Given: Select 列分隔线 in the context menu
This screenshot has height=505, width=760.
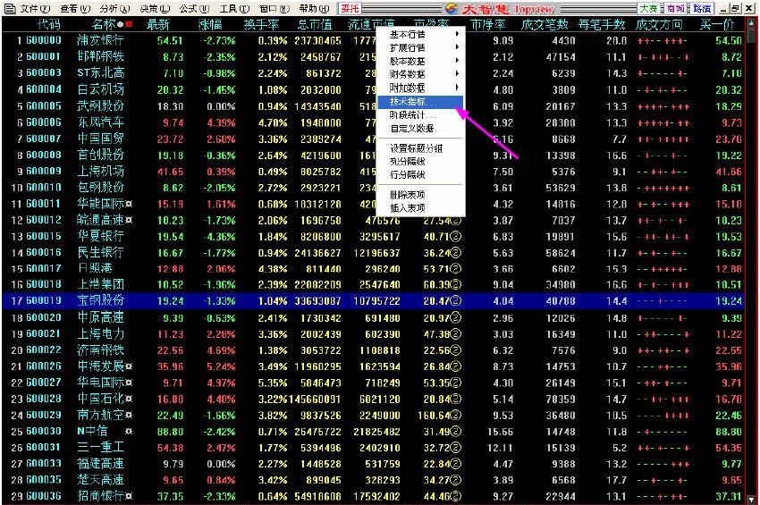Looking at the screenshot, I should pyautogui.click(x=420, y=161).
